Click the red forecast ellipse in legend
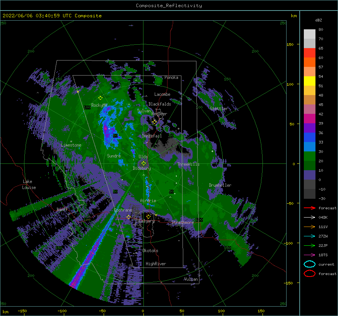 [309, 274]
